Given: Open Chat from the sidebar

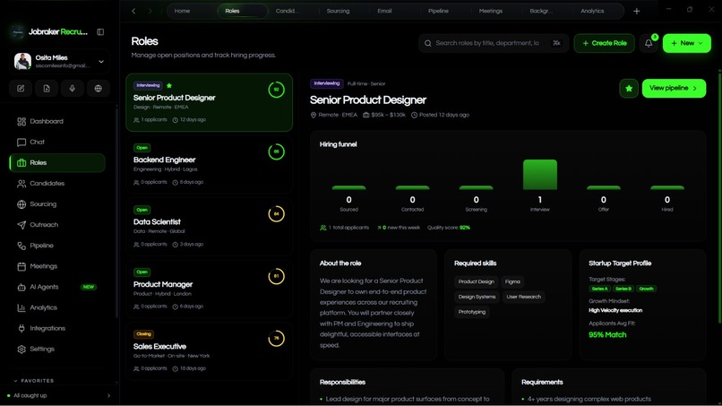Looking at the screenshot, I should [x=57, y=142].
